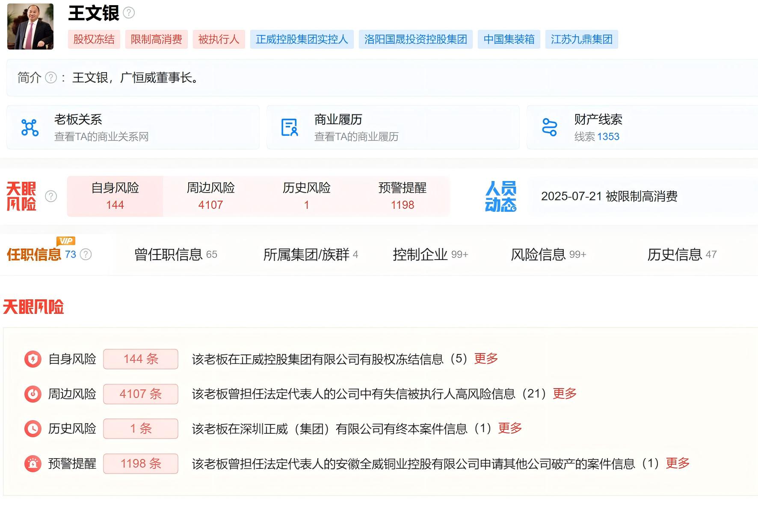Open the 商业履历 card
Image resolution: width=758 pixels, height=509 pixels.
(x=393, y=127)
